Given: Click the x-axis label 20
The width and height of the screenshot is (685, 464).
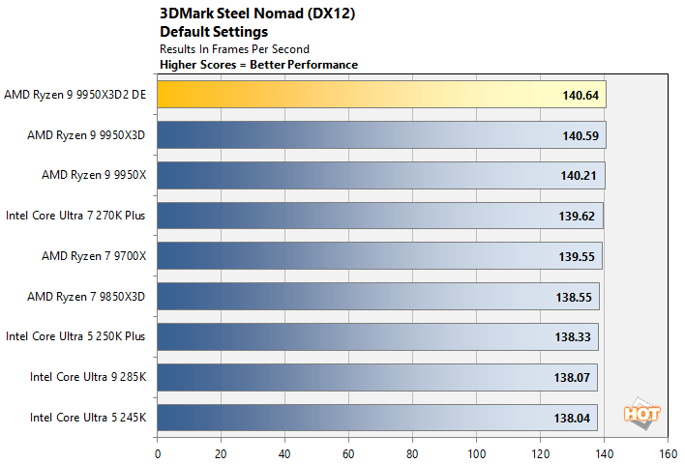Looking at the screenshot, I should [x=221, y=454].
